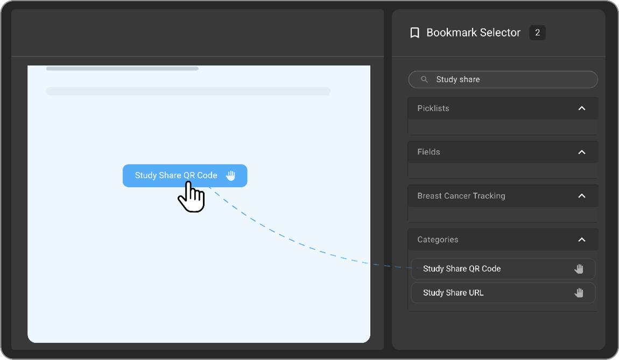Click the bookmark icon beside Bookmark Selector
Screen dimensions: 619x360
[414, 33]
